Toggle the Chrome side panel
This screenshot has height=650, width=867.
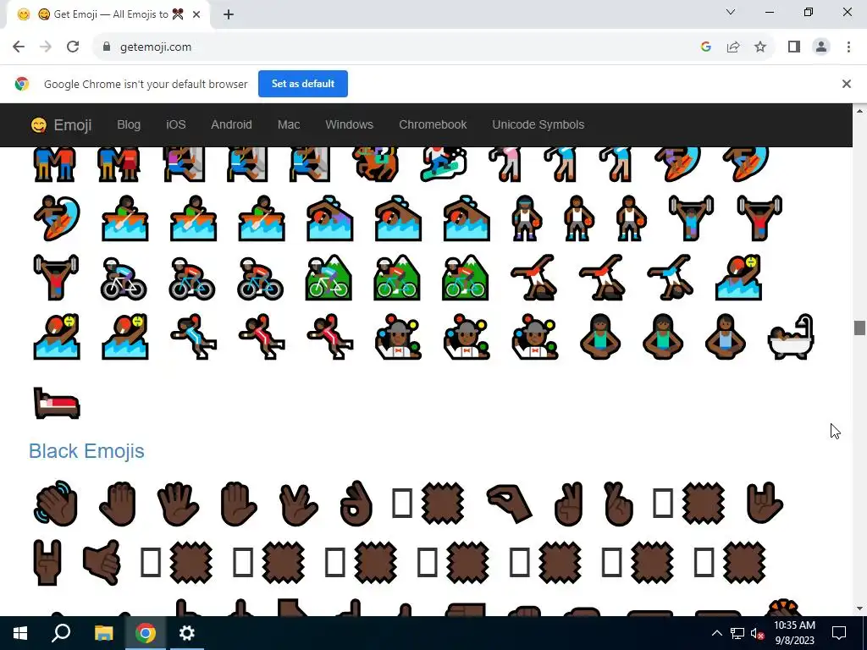pyautogui.click(x=794, y=47)
